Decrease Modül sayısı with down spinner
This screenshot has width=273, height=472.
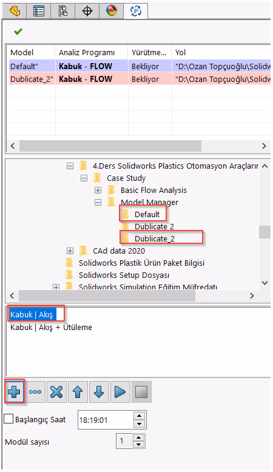tap(138, 445)
